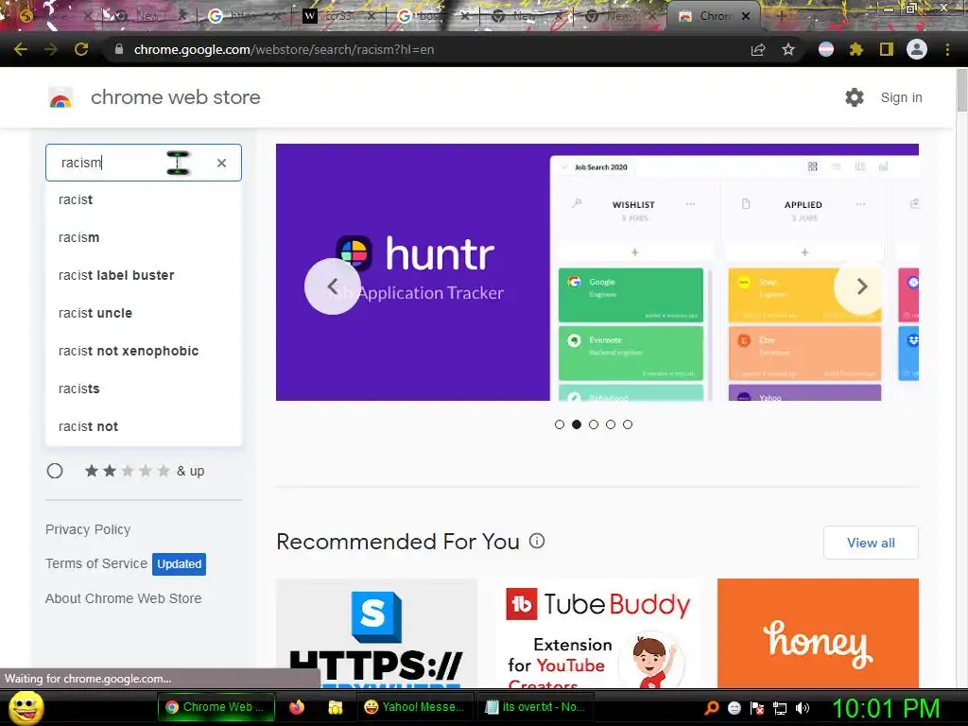This screenshot has width=968, height=726.
Task: View site information via lock icon
Action: click(x=119, y=49)
